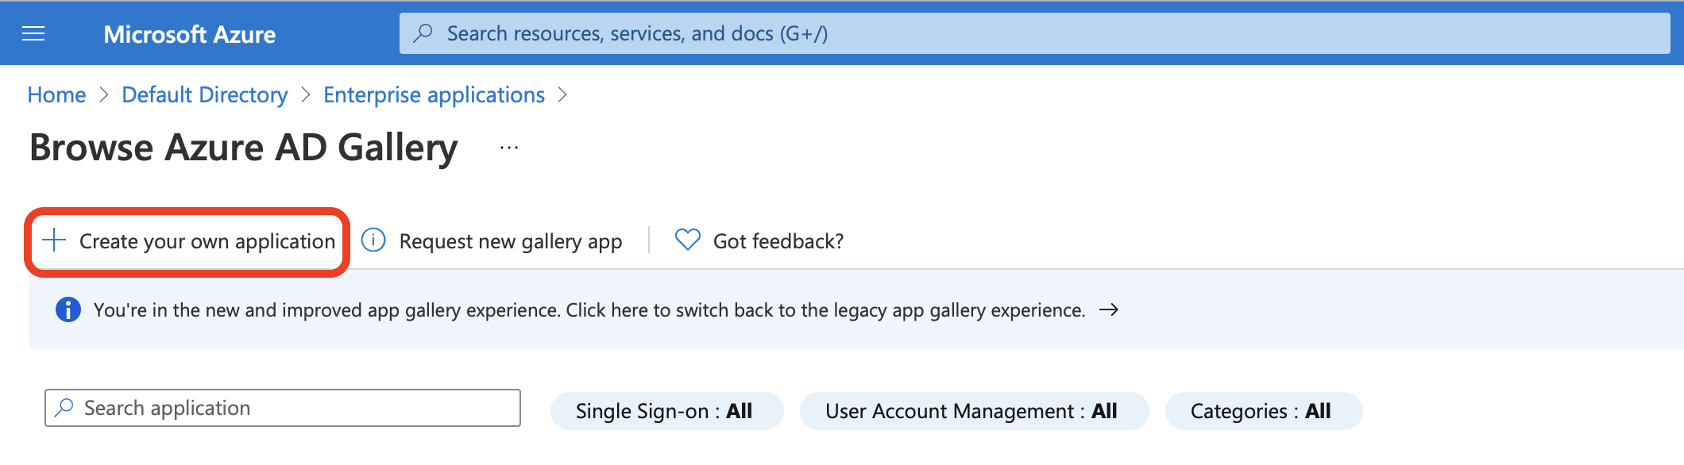Click the arrow at the end of the gallery banner
The image size is (1684, 465).
[1109, 309]
